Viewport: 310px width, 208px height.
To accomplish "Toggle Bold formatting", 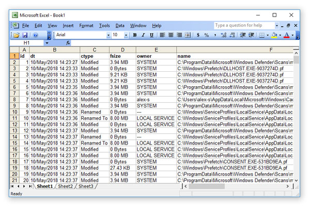I will click(x=135, y=35).
